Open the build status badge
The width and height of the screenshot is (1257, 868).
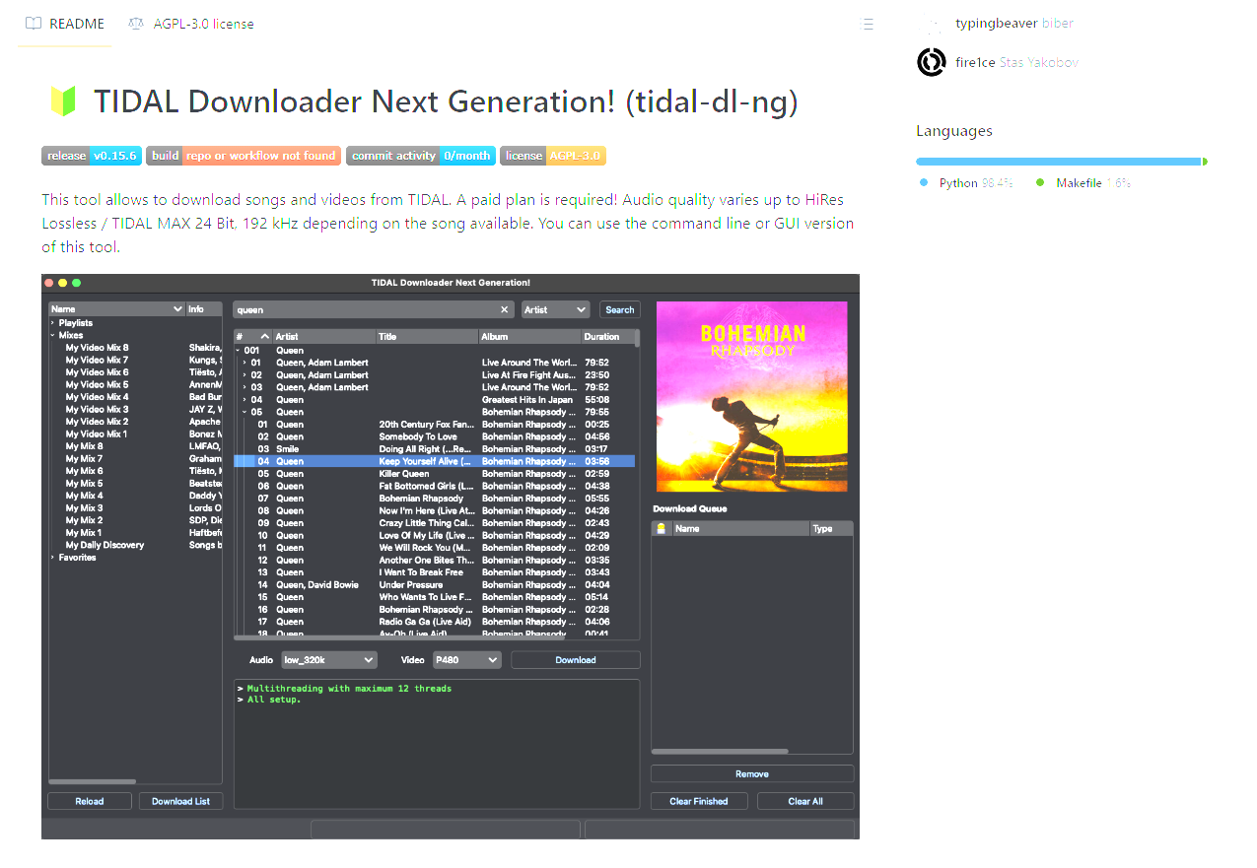[x=244, y=156]
